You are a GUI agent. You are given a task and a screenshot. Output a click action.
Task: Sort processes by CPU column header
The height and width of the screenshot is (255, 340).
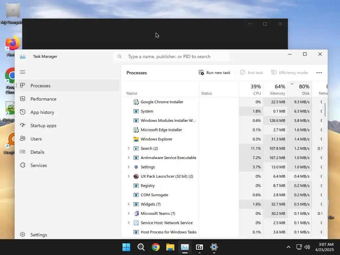[251, 89]
